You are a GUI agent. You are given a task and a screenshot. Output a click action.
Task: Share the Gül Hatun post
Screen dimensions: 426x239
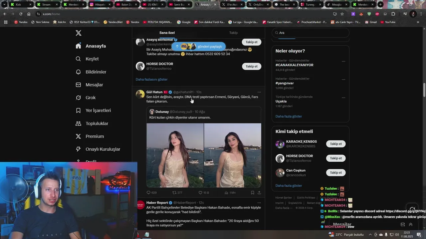[259, 193]
